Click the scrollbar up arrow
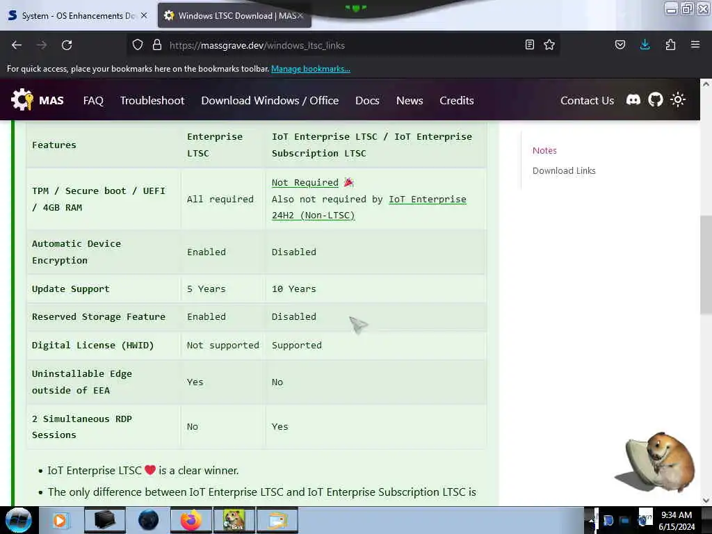 pos(706,84)
